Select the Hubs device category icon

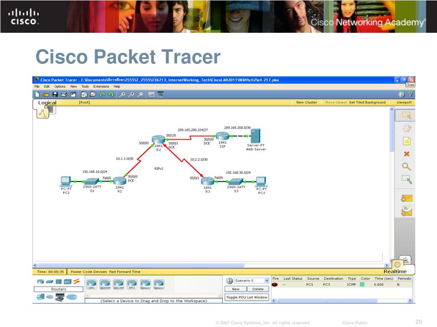[x=58, y=282]
